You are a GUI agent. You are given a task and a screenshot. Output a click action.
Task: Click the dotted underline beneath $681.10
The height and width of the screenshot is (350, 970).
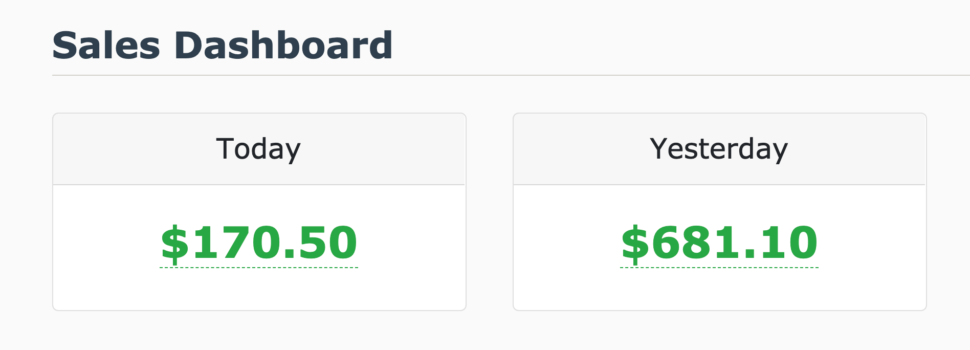pos(719,267)
